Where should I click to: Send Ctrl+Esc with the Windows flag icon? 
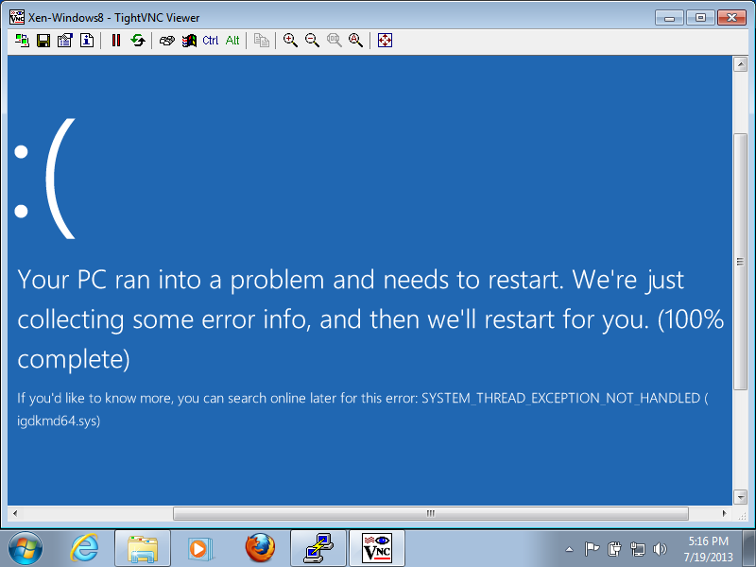pyautogui.click(x=189, y=40)
